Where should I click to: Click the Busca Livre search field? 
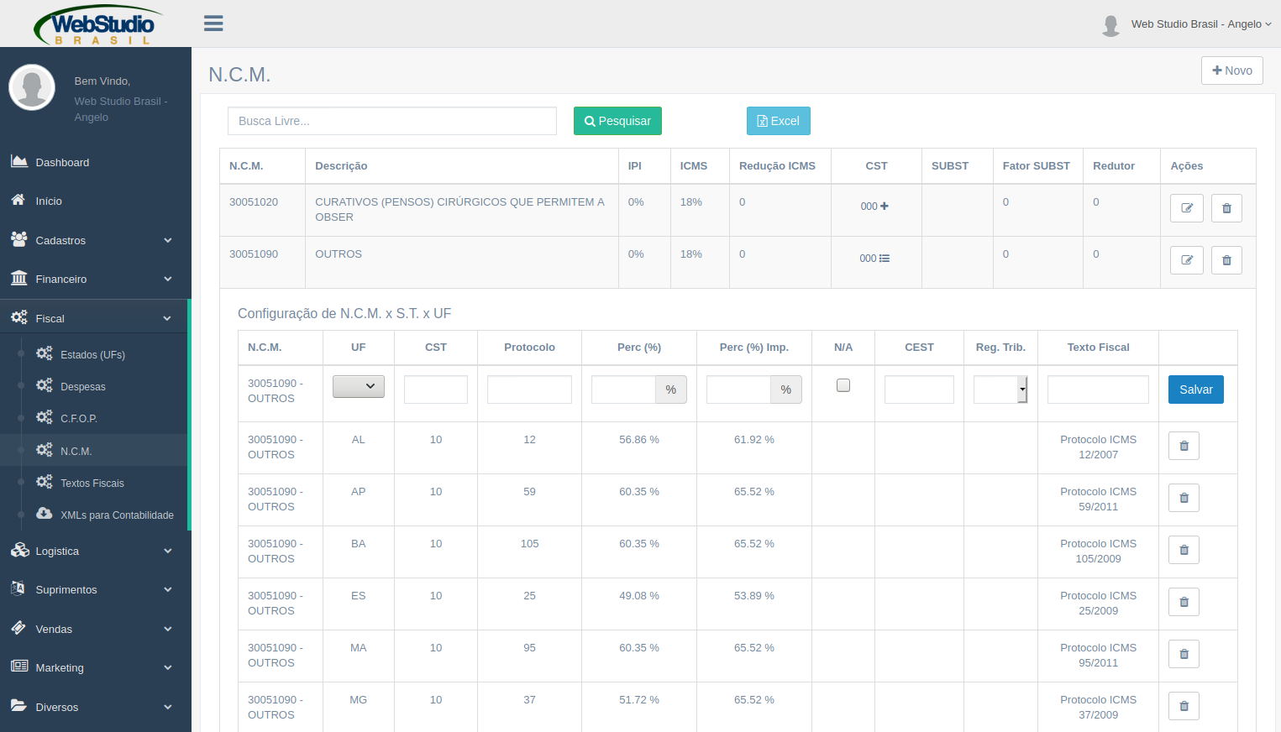tap(391, 121)
